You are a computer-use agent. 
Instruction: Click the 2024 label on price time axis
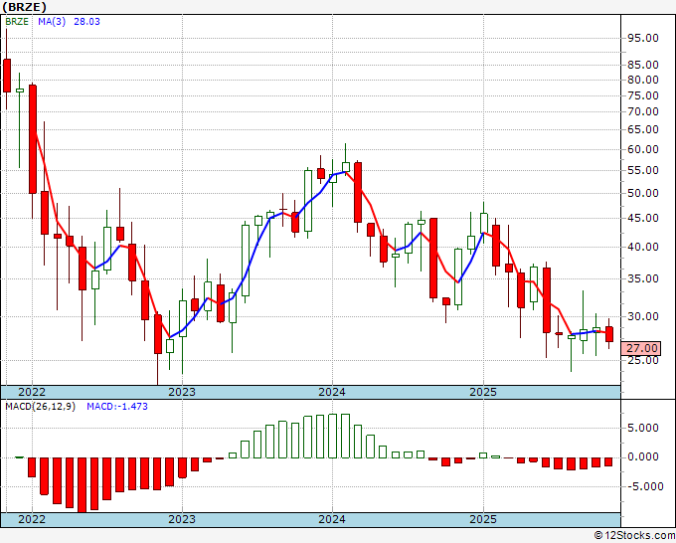coord(332,392)
